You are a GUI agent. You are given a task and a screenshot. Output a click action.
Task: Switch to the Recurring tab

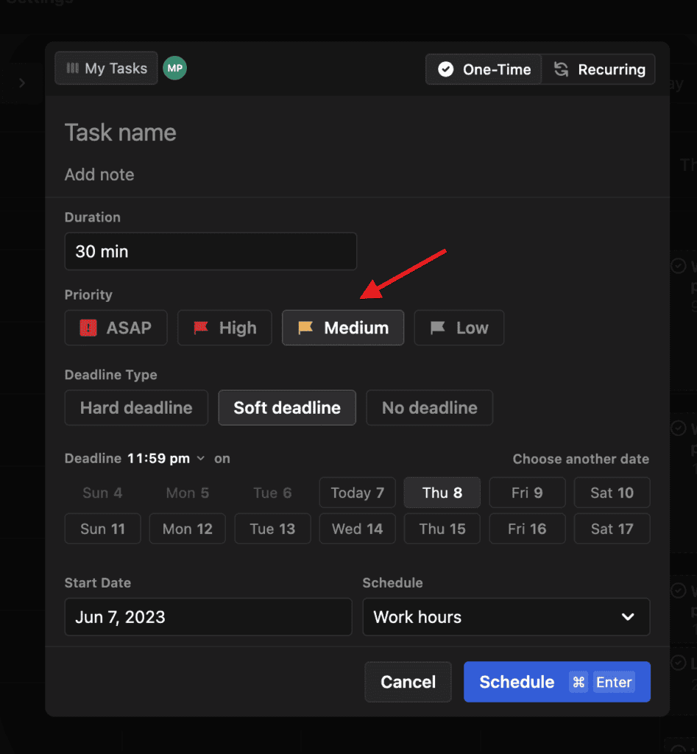tap(600, 69)
